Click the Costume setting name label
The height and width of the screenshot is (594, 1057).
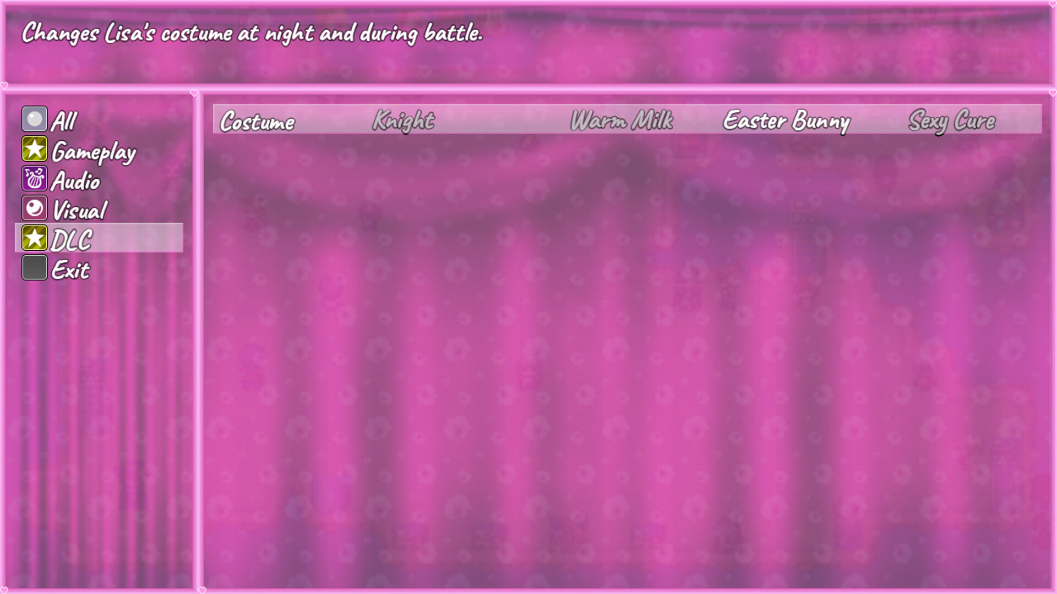click(x=257, y=122)
